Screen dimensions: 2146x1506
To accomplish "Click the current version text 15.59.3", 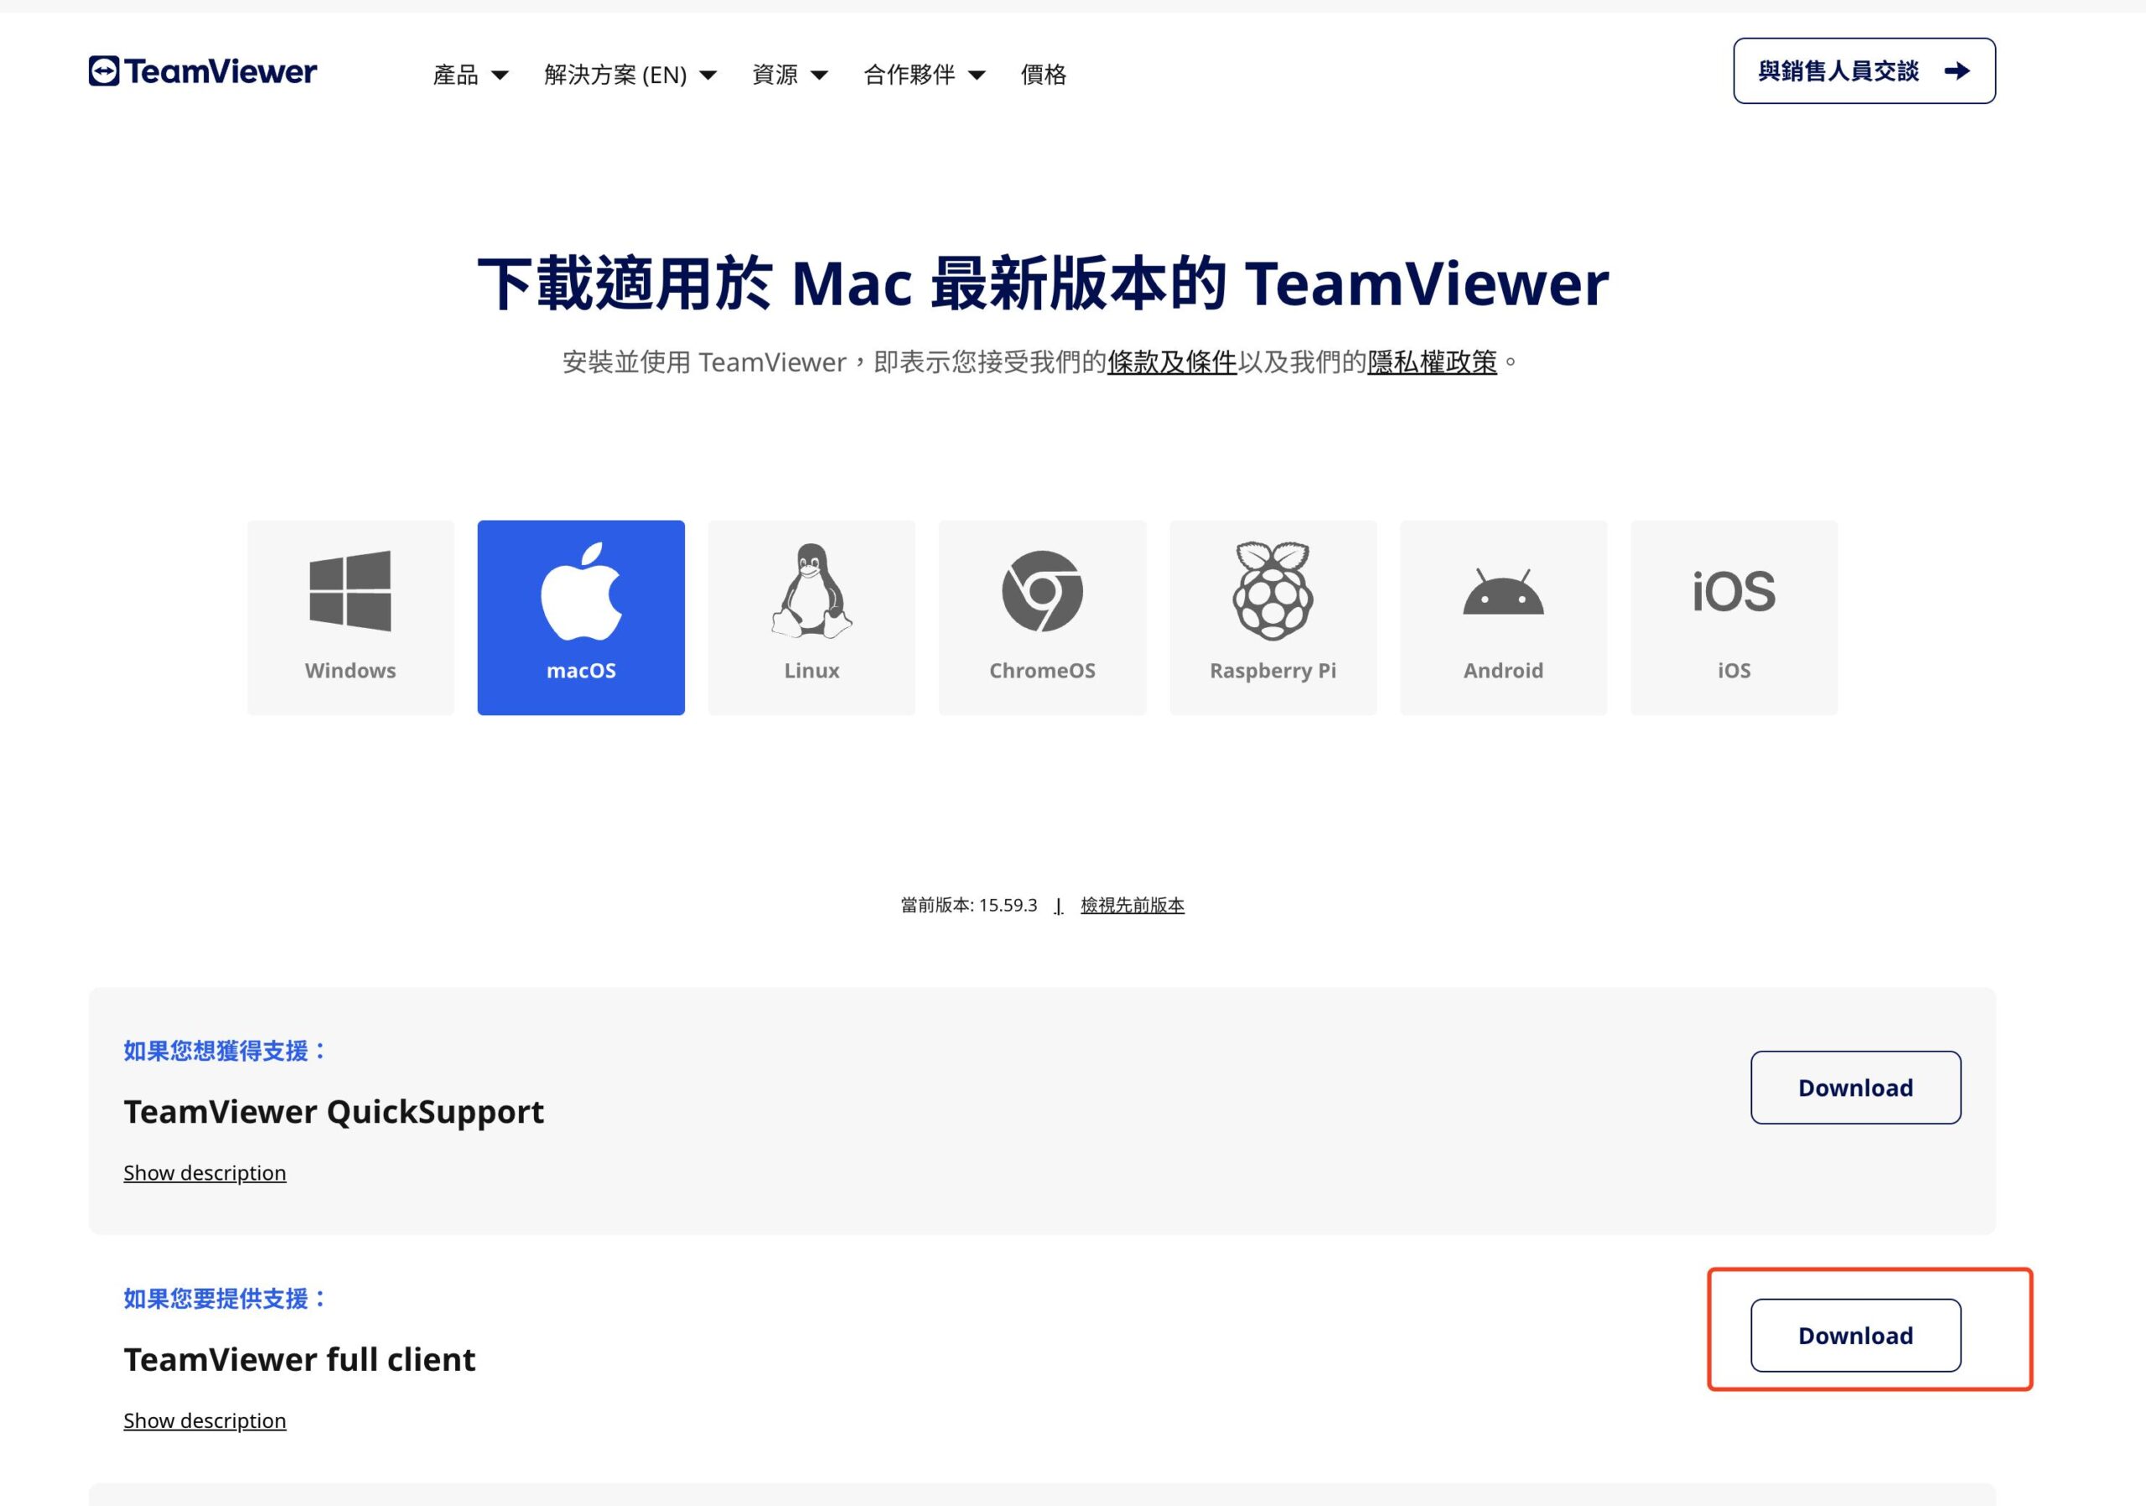I will point(969,905).
